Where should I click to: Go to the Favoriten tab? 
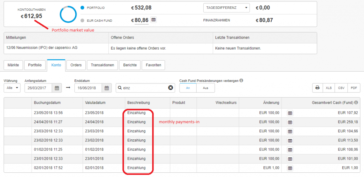click(x=153, y=65)
